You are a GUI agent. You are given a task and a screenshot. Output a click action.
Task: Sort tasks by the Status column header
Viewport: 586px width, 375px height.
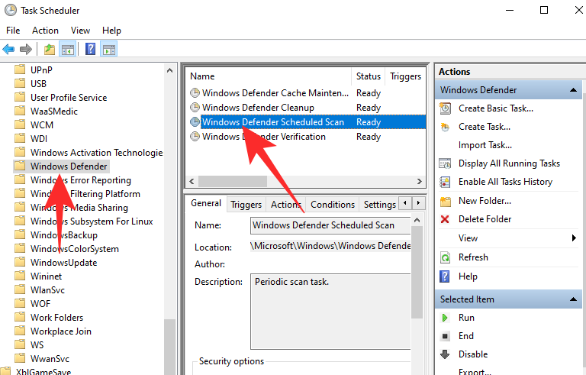(x=368, y=76)
